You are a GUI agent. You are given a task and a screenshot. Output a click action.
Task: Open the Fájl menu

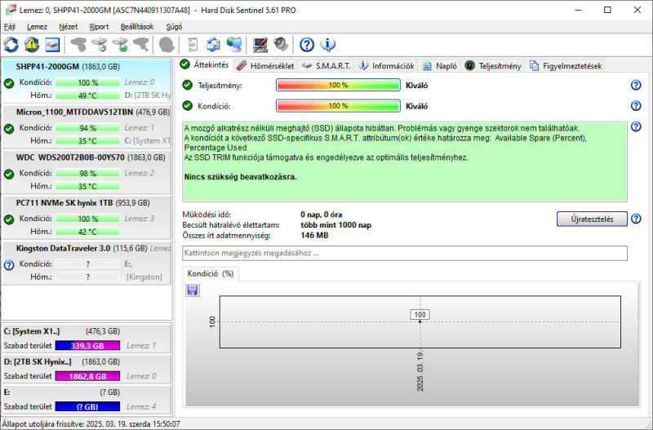point(10,27)
